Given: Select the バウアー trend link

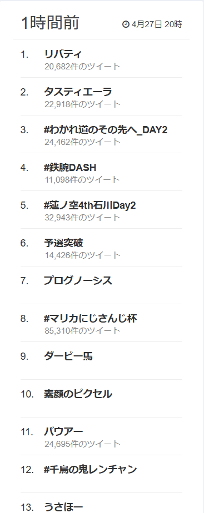Looking at the screenshot, I should tap(63, 431).
